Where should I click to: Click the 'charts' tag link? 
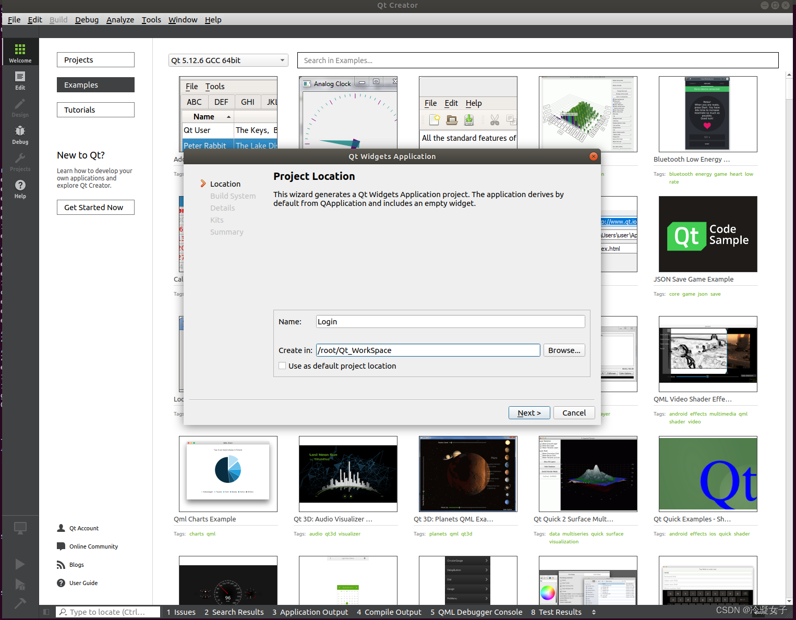tap(196, 534)
